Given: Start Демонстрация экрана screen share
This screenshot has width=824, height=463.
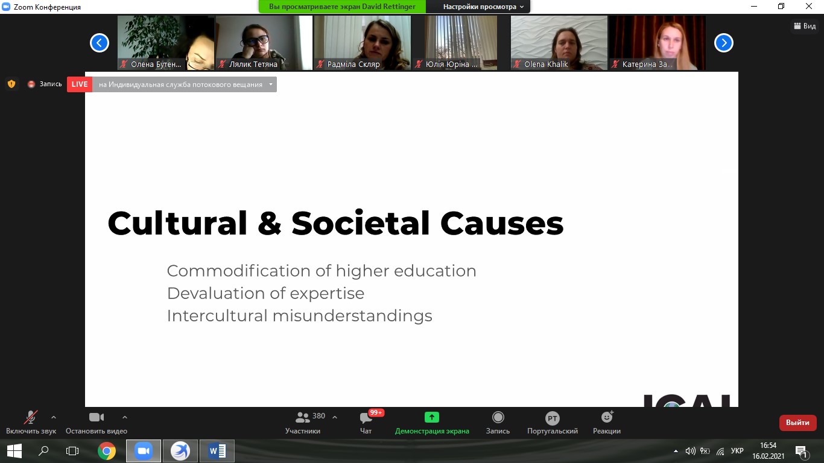Looking at the screenshot, I should tap(432, 421).
